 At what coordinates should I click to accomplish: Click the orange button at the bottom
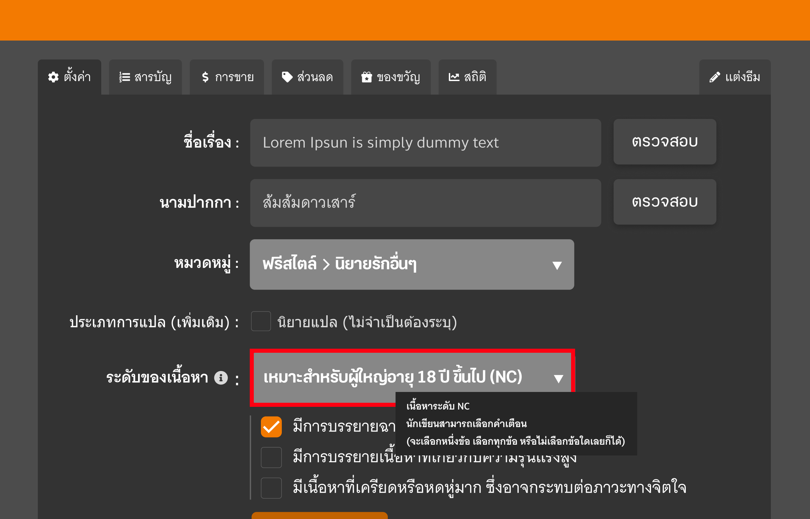point(320,516)
